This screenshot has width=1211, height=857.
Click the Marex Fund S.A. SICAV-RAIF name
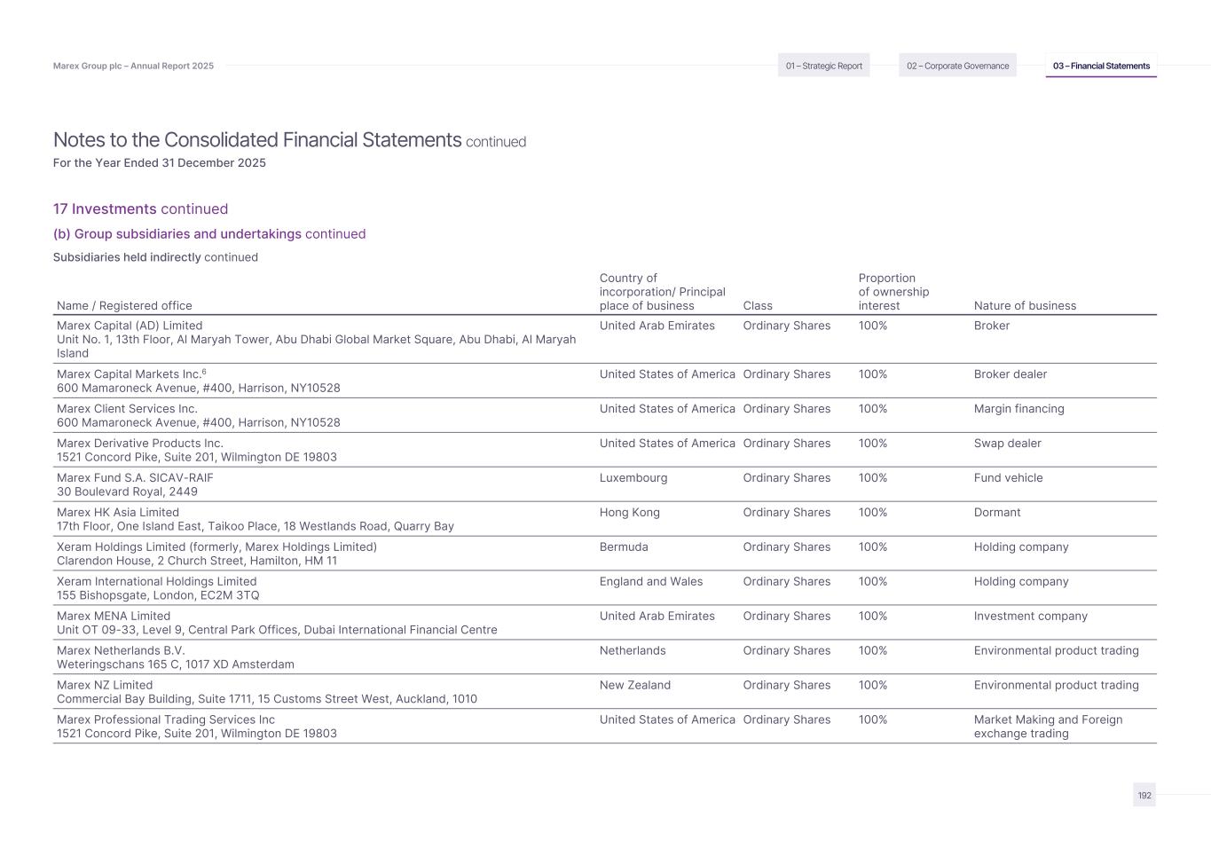click(x=135, y=478)
